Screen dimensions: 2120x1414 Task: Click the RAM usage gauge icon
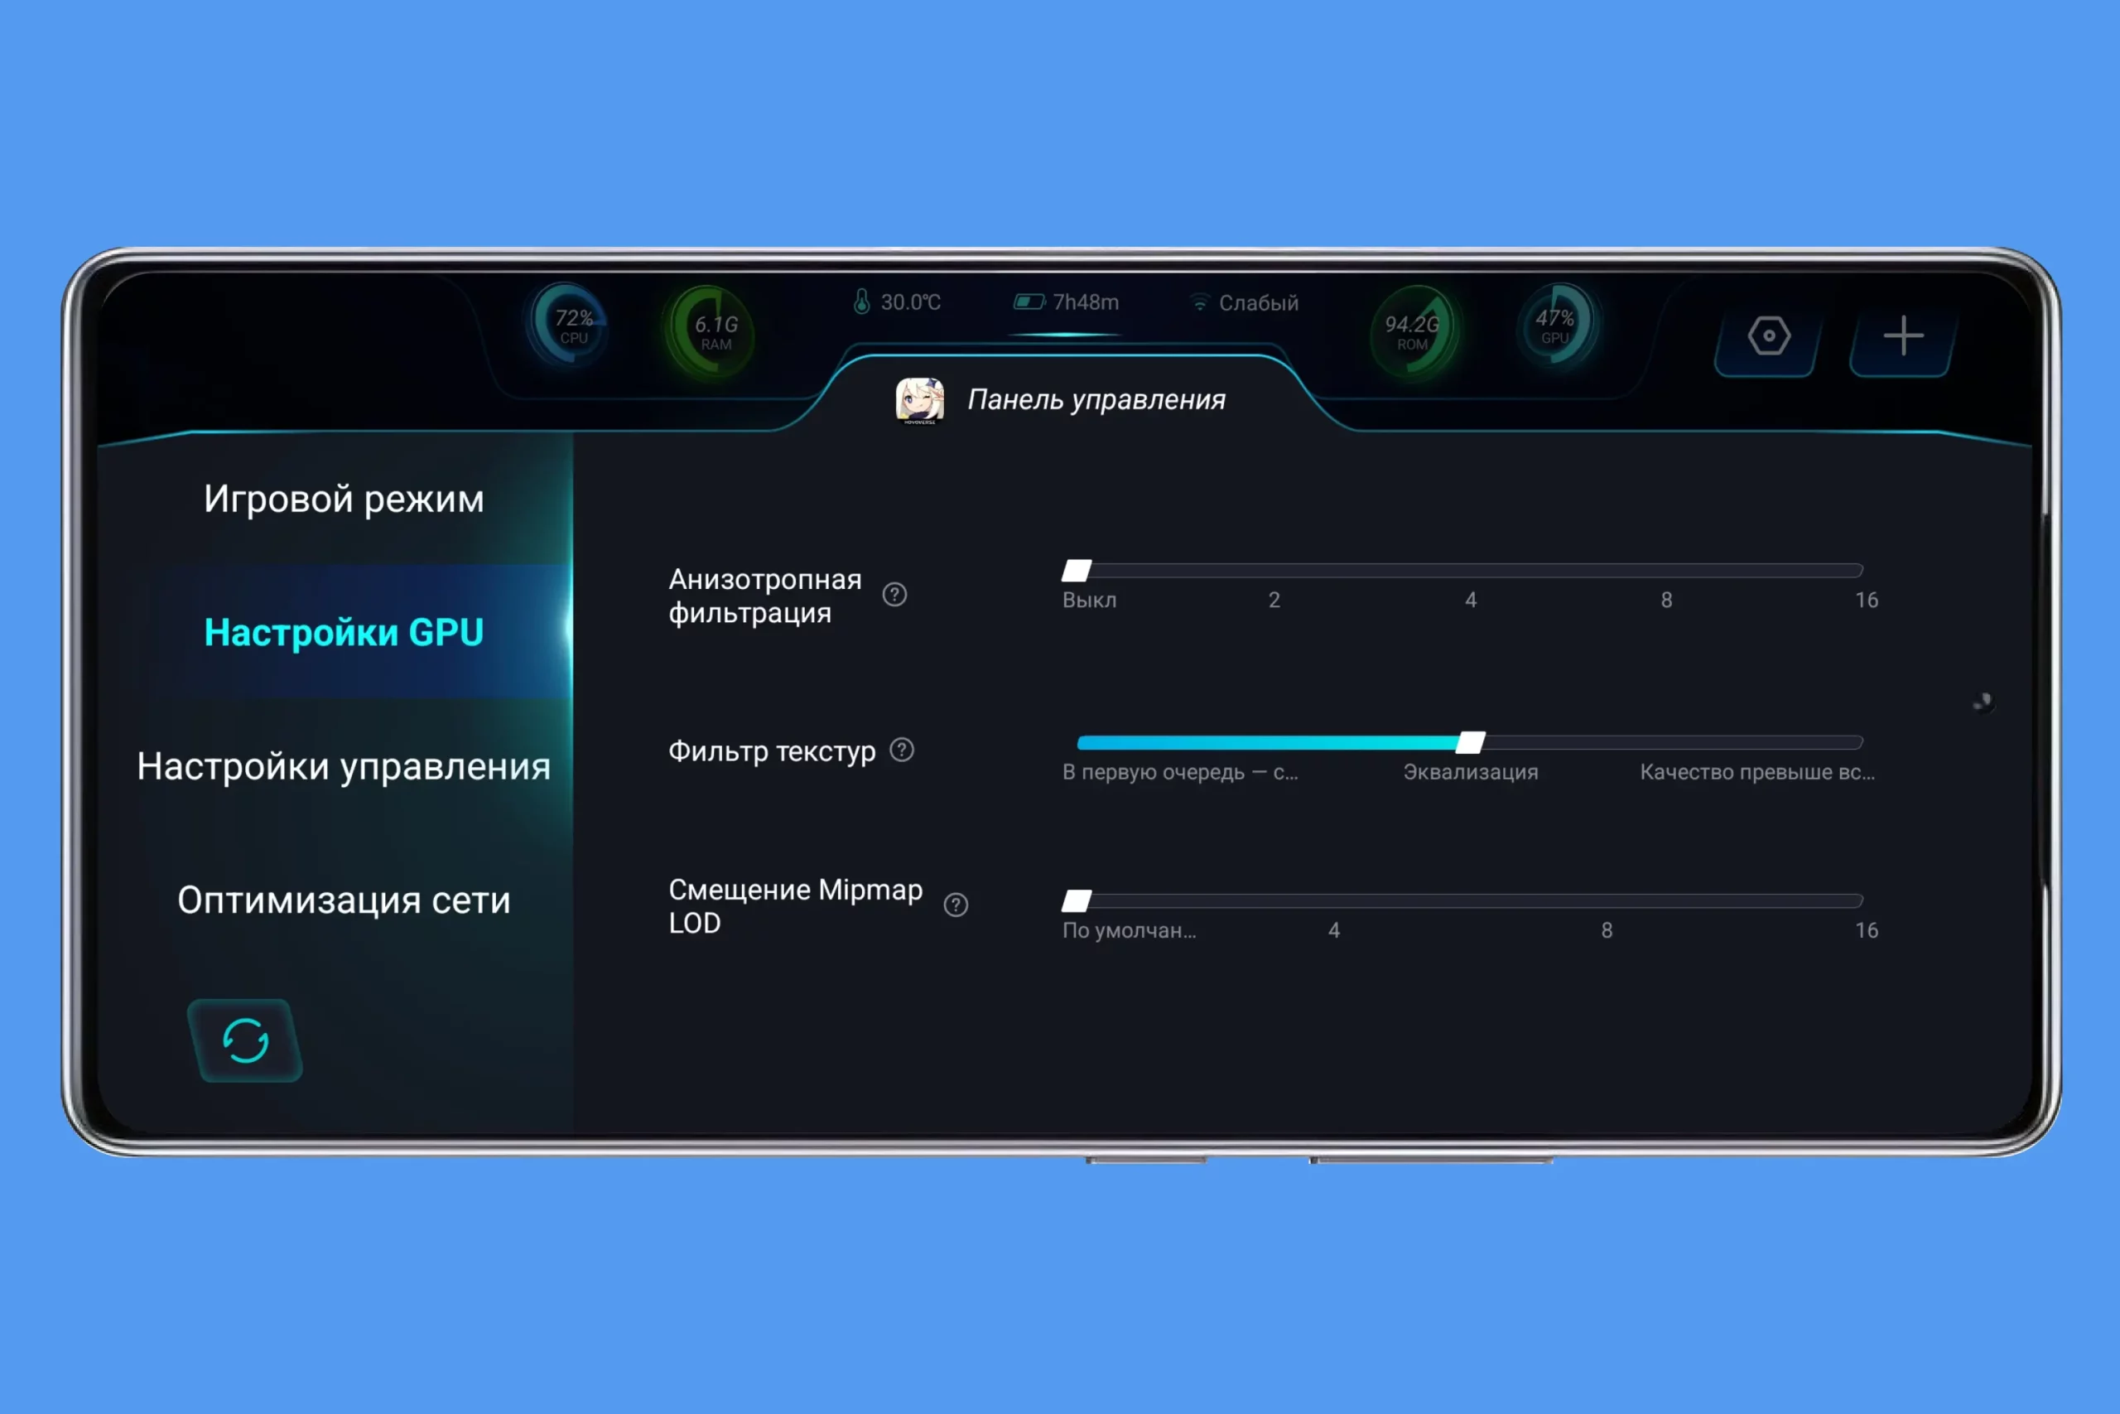[x=714, y=331]
